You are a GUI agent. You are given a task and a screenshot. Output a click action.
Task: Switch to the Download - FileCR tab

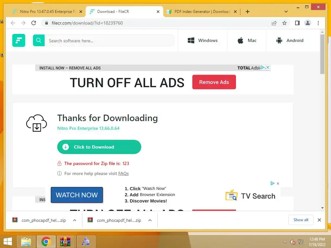tap(124, 12)
